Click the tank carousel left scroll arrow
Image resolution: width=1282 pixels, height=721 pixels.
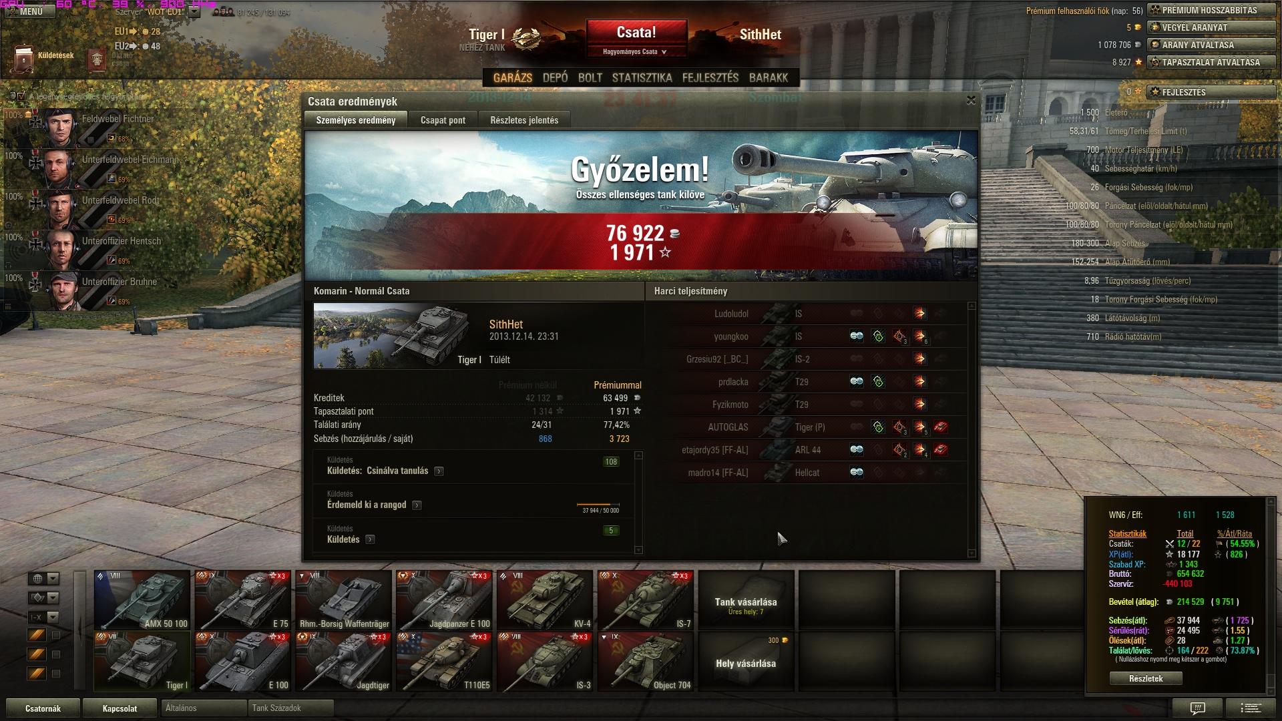pyautogui.click(x=80, y=630)
